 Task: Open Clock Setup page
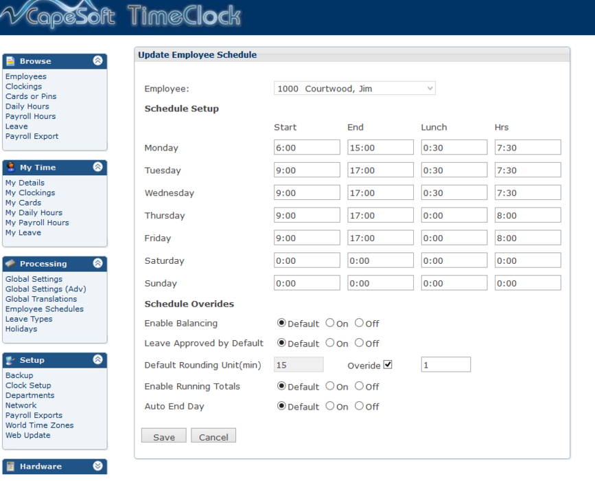[x=28, y=385]
